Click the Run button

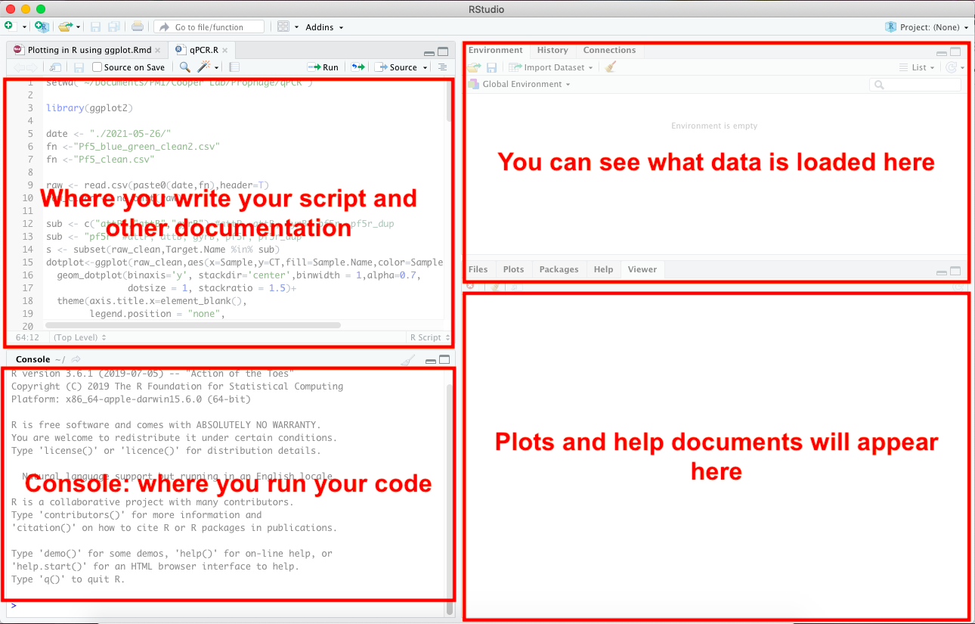[323, 67]
